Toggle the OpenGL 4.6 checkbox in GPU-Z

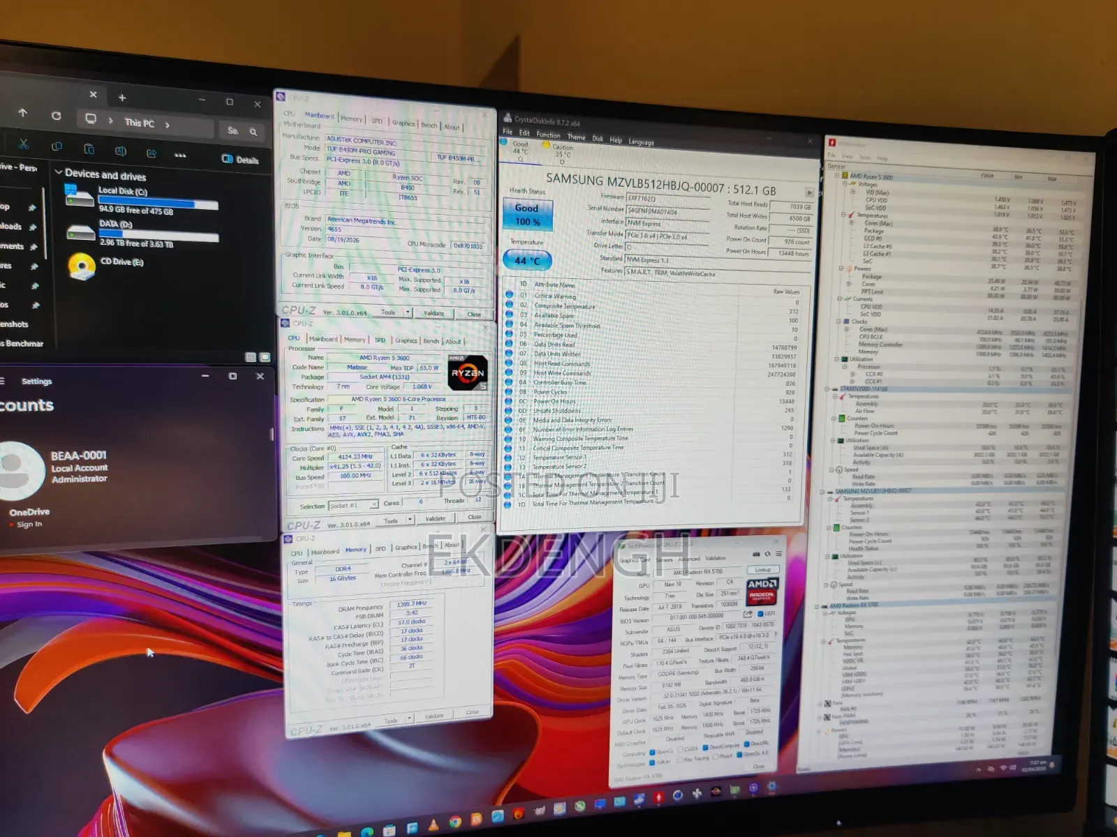click(x=739, y=755)
